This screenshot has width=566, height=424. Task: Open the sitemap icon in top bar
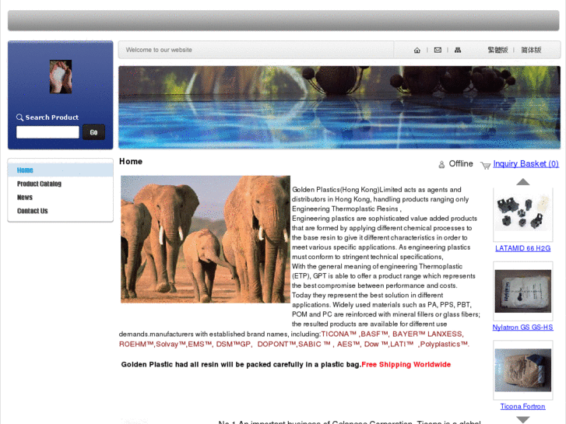(x=458, y=50)
